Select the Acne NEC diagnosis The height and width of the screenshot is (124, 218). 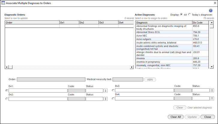point(172,36)
